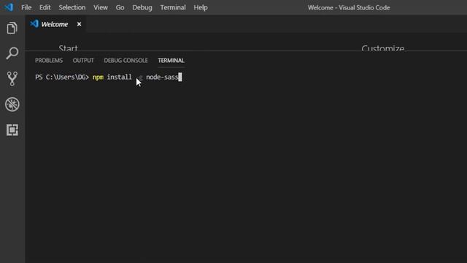Switch to the Problems panel tab
Viewport: 467px width, 263px height.
pos(49,61)
